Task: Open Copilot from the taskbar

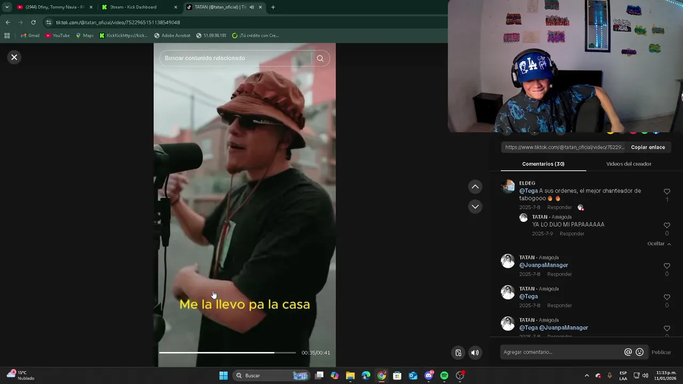Action: pyautogui.click(x=335, y=375)
